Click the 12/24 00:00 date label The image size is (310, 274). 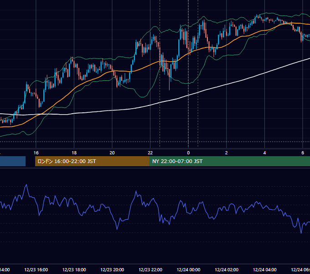188,269
